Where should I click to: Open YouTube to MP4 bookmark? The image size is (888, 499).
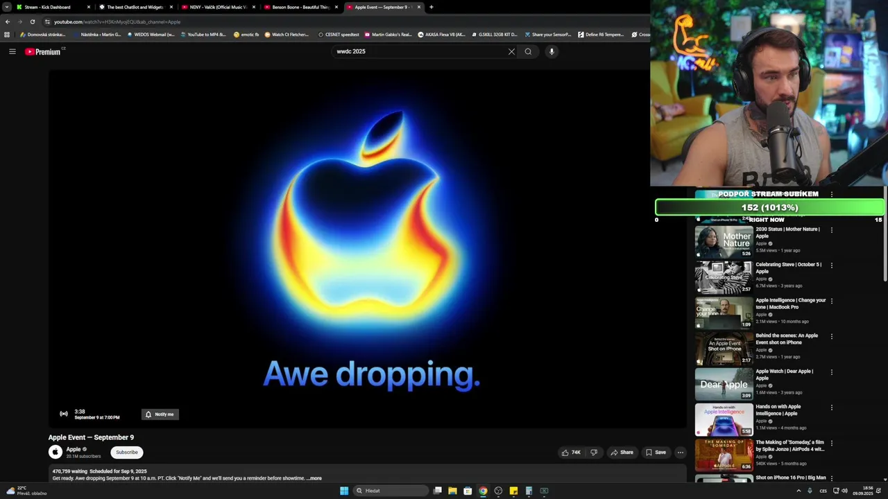[x=204, y=35]
